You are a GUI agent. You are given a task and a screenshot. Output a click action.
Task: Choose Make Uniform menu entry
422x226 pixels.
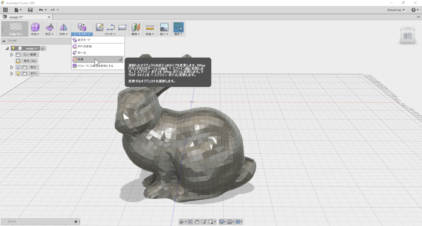tap(98, 53)
